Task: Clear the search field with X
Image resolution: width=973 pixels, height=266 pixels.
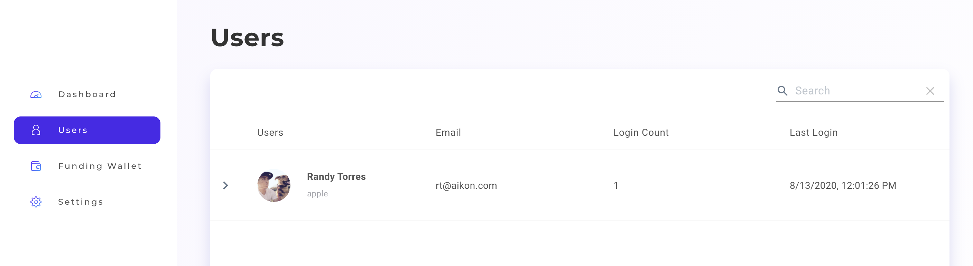Action: pos(930,91)
